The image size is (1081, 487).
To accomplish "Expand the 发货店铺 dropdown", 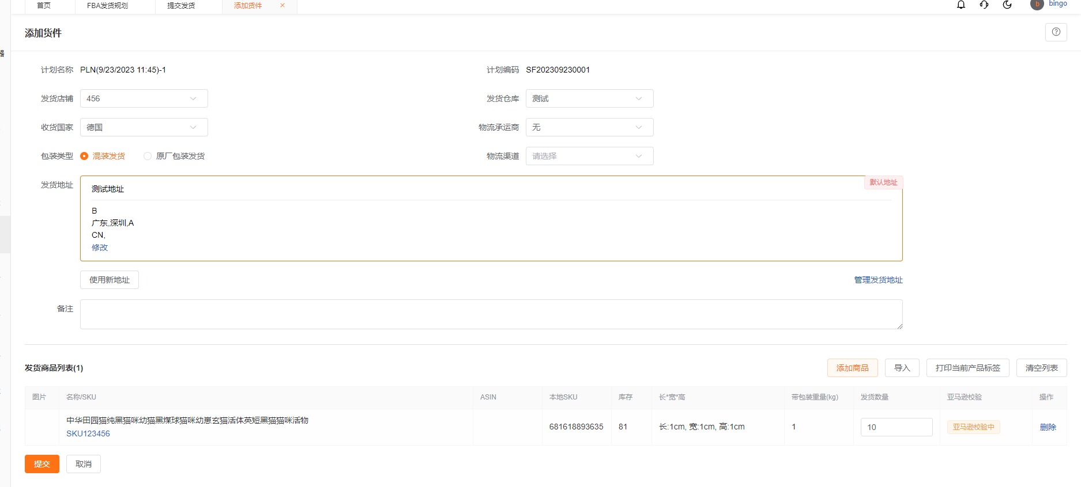I will (144, 98).
